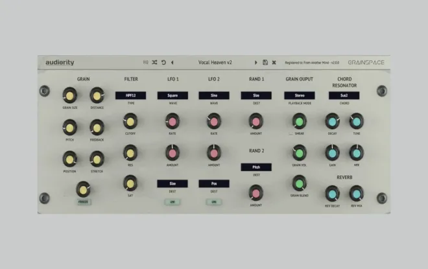Click the PITCH knob
The width and height of the screenshot is (428, 269).
(70, 128)
